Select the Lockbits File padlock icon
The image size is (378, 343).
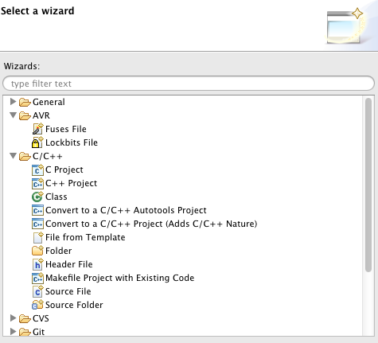pyautogui.click(x=37, y=142)
